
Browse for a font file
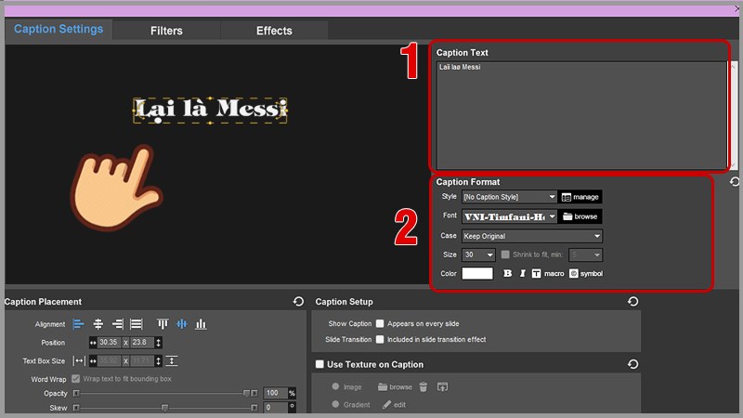pyautogui.click(x=580, y=216)
